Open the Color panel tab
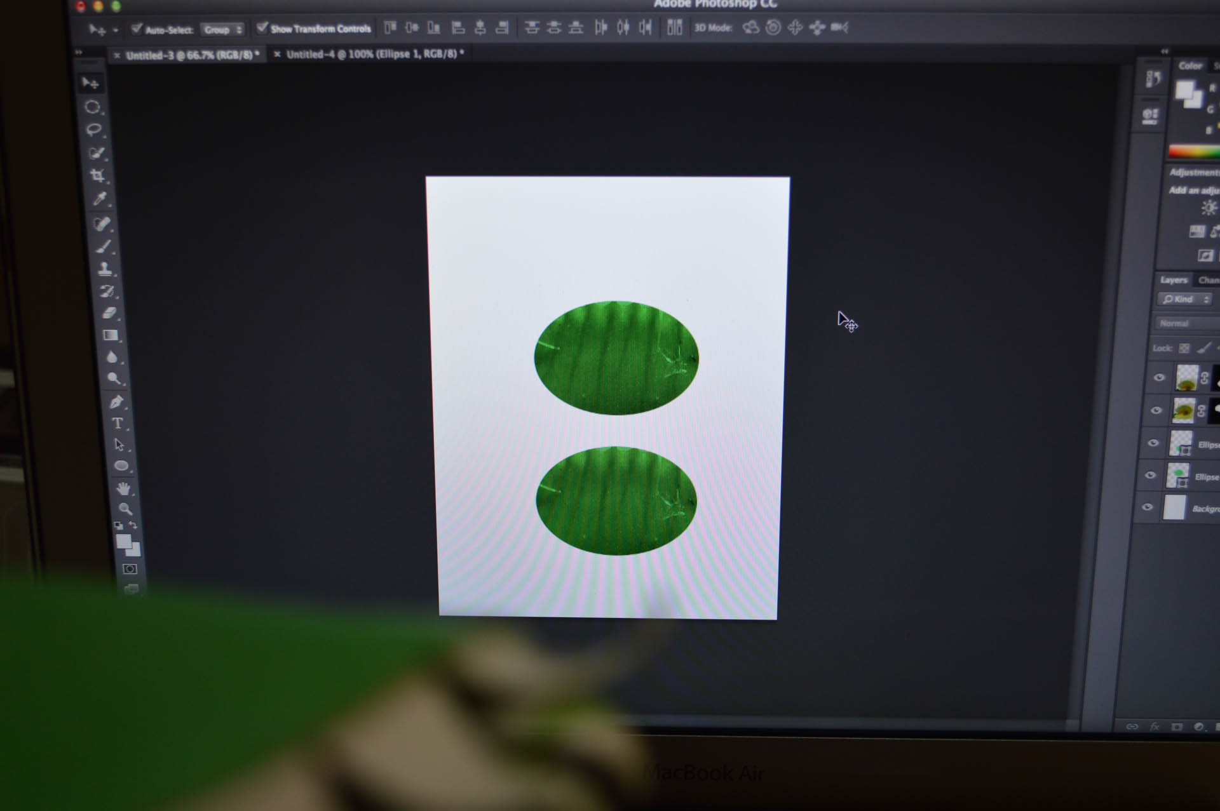This screenshot has height=811, width=1220. tap(1190, 65)
